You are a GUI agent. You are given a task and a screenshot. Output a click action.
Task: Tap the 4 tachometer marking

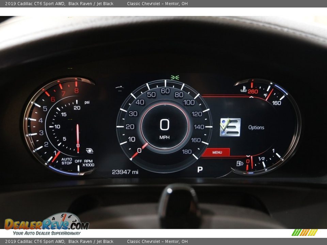click(x=41, y=120)
